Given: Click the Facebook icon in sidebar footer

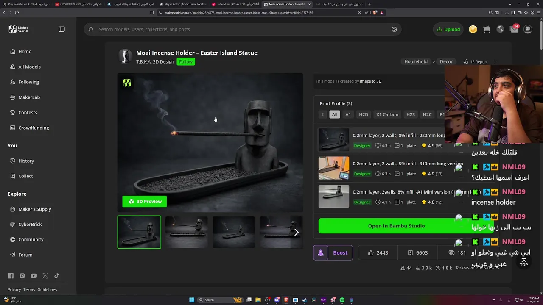Looking at the screenshot, I should (11, 276).
